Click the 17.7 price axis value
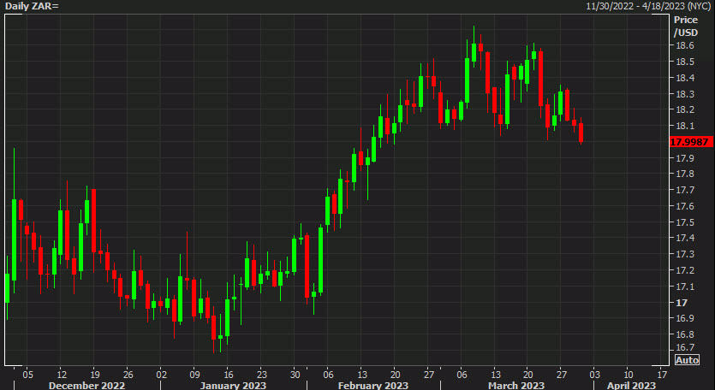 point(683,190)
